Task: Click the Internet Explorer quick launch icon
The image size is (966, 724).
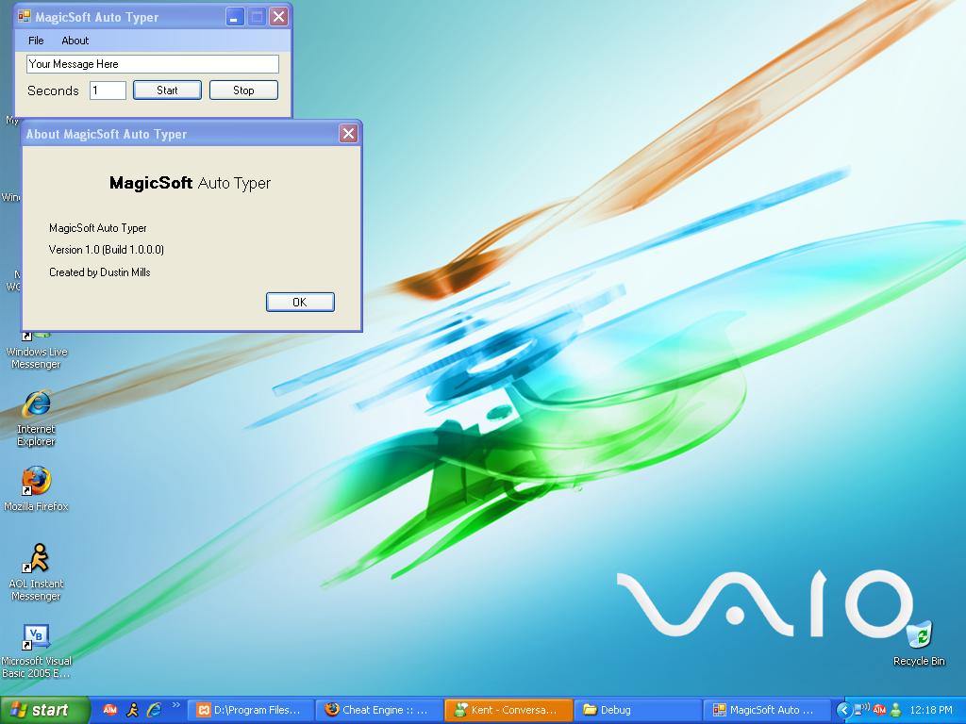Action: pos(154,710)
